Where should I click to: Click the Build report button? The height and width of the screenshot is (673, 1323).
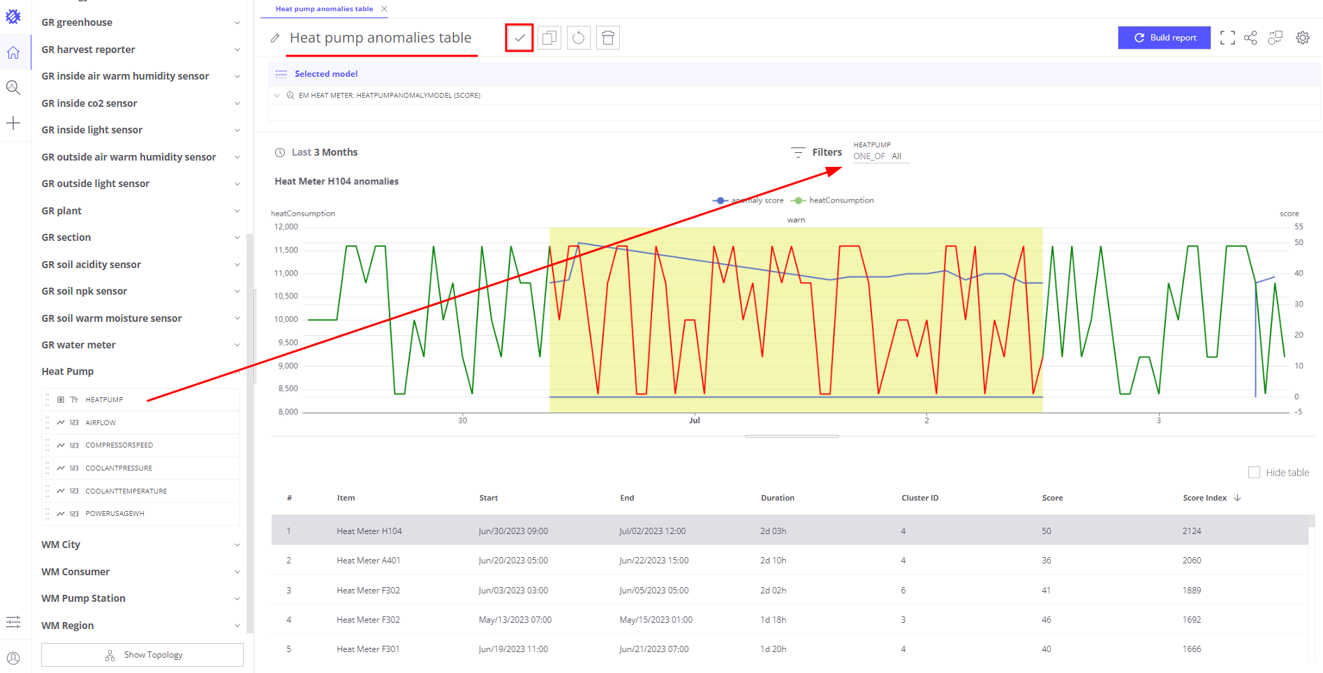(x=1164, y=38)
